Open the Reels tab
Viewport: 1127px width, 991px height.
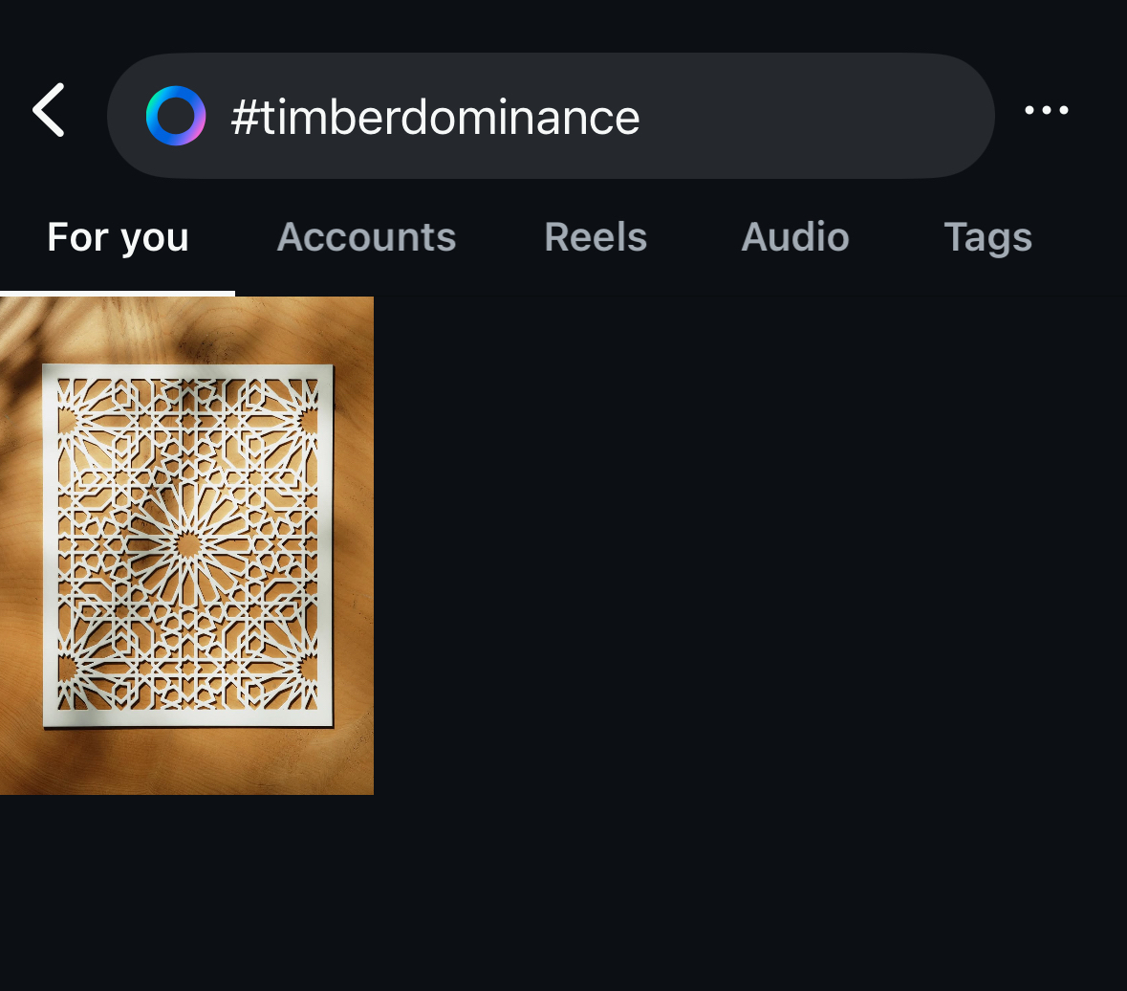click(x=596, y=237)
